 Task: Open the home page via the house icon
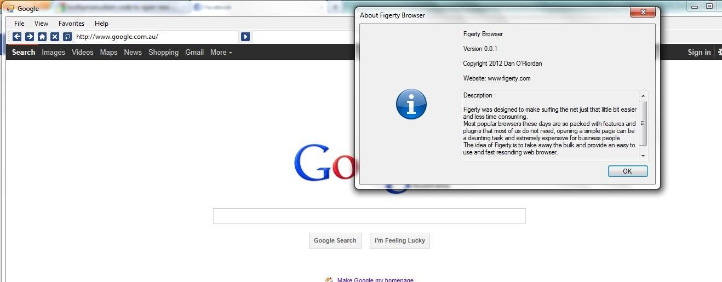tap(42, 37)
